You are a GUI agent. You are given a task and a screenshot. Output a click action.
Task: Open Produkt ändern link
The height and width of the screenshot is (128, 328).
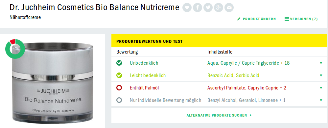click(x=256, y=19)
